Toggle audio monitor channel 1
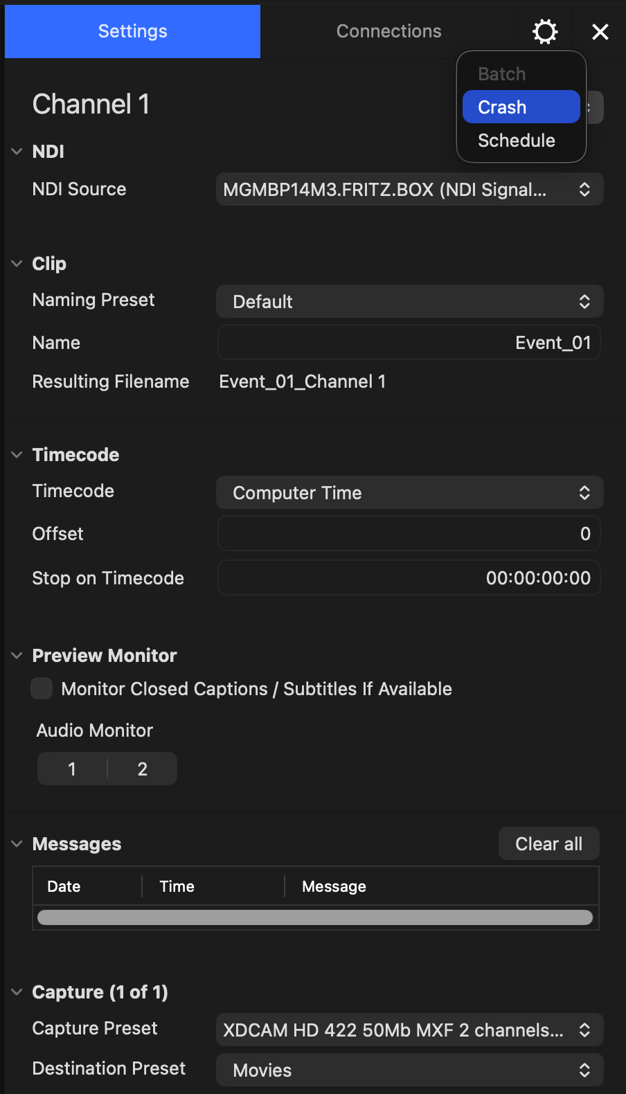The width and height of the screenshot is (626, 1094). (72, 769)
